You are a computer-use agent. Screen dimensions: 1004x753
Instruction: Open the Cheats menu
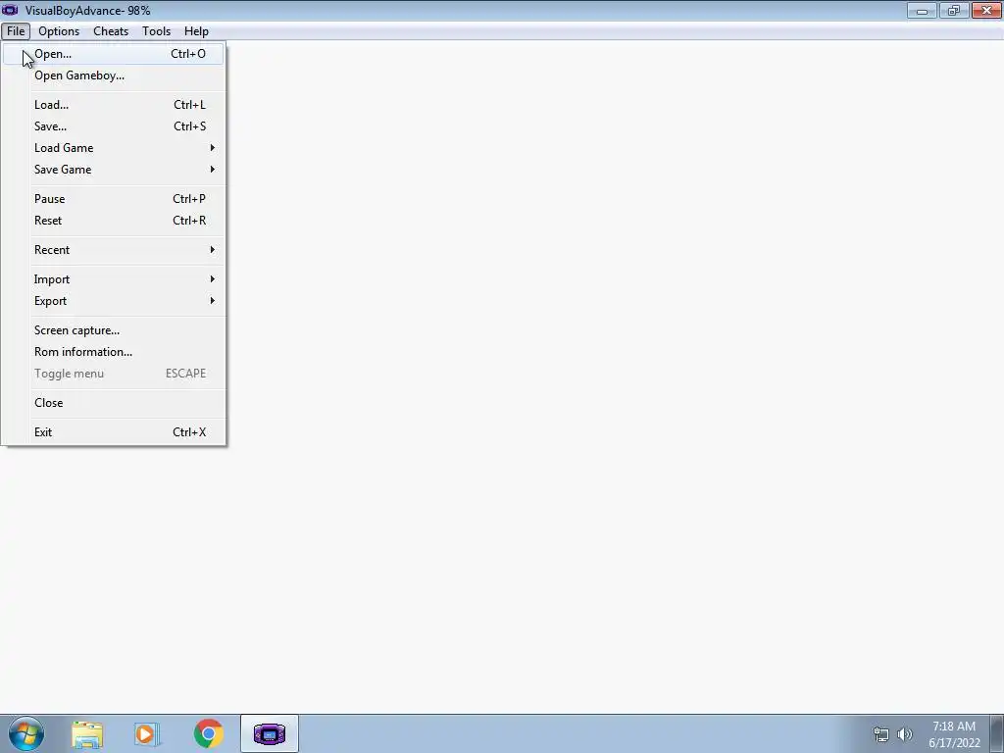pyautogui.click(x=111, y=31)
